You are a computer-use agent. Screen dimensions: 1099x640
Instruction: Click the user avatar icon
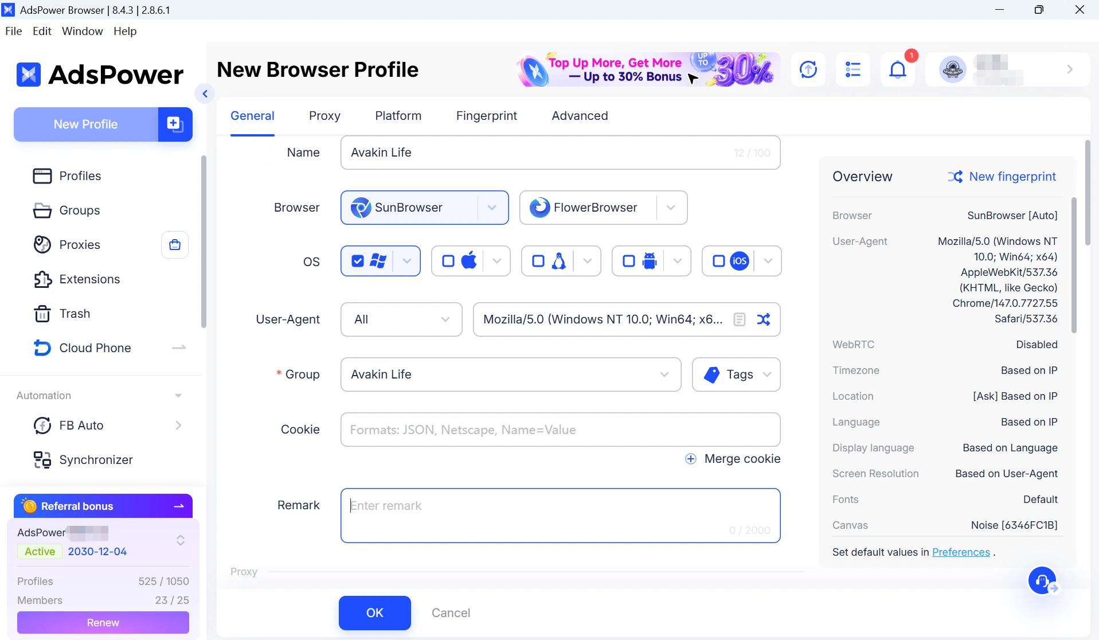pos(953,69)
